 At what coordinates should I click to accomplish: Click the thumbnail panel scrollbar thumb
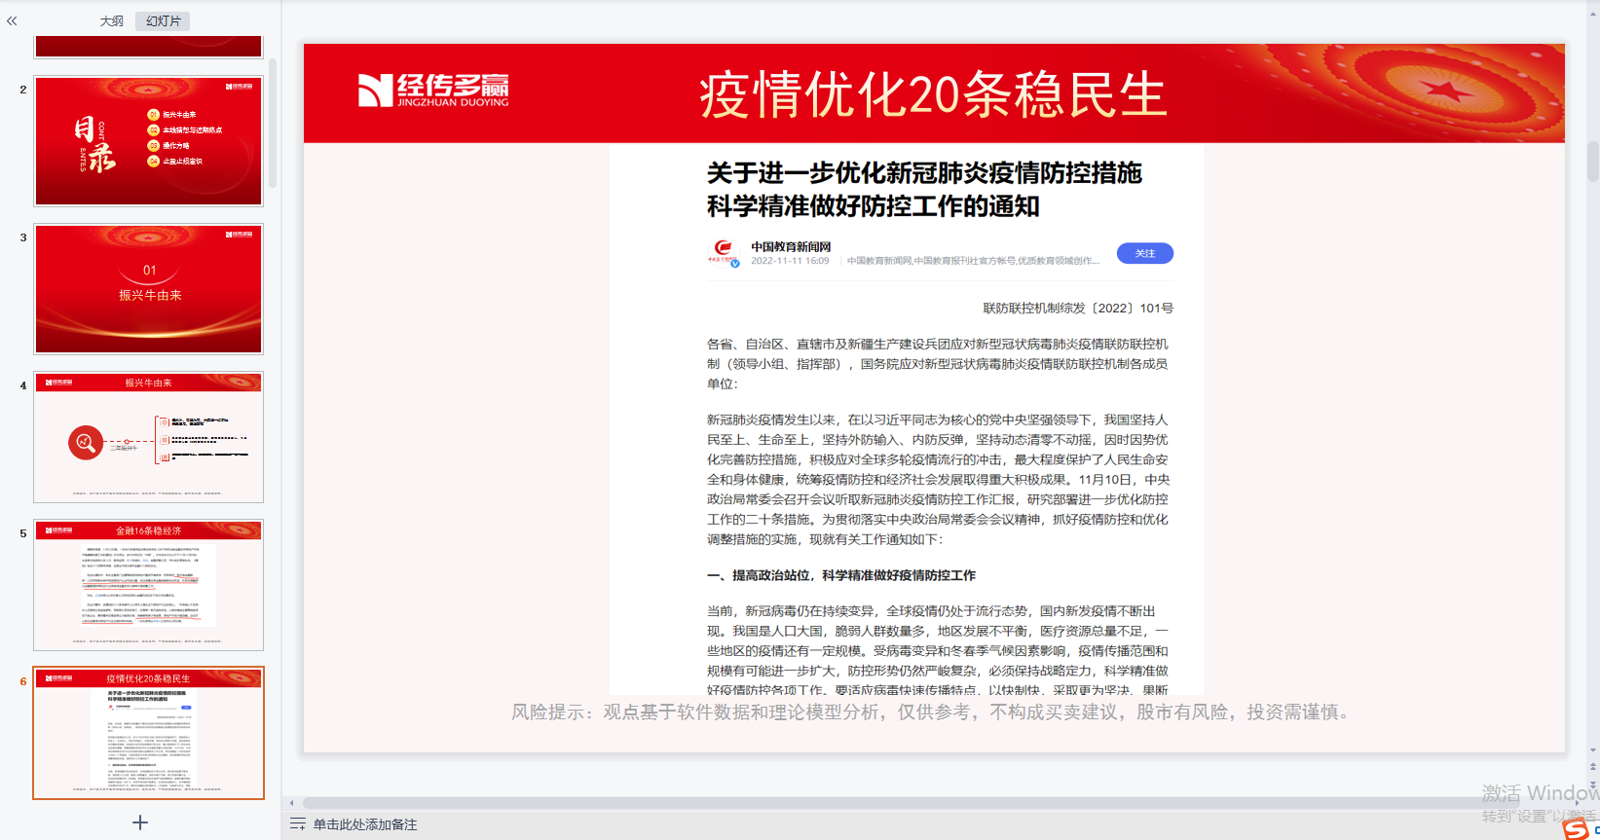click(273, 124)
